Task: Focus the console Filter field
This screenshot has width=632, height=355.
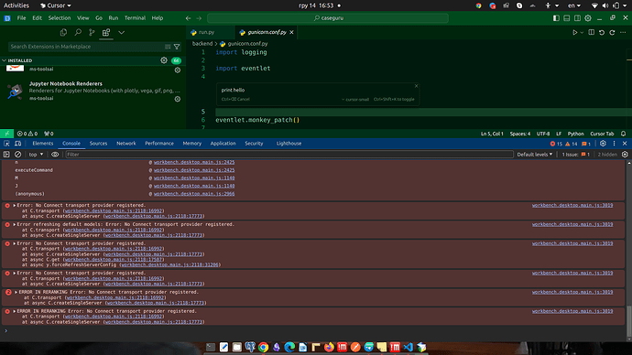Action: (x=289, y=155)
